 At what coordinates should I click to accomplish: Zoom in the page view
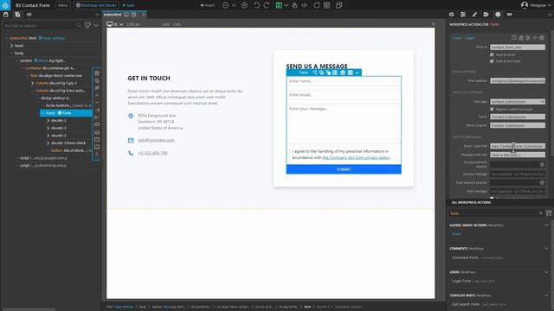point(244,5)
